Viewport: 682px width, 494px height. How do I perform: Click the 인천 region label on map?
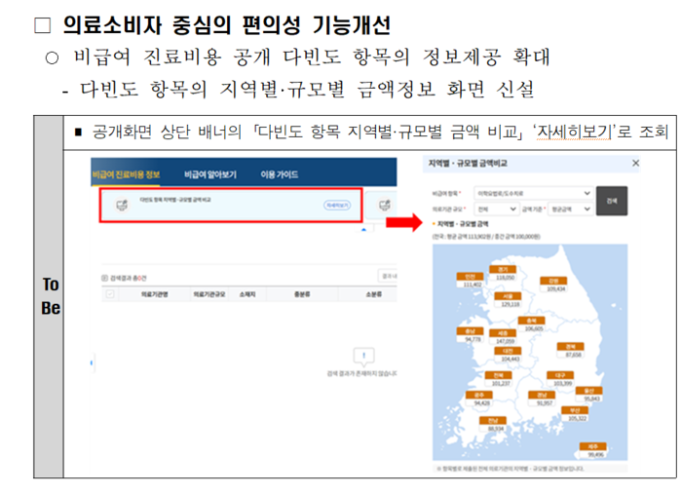(471, 277)
